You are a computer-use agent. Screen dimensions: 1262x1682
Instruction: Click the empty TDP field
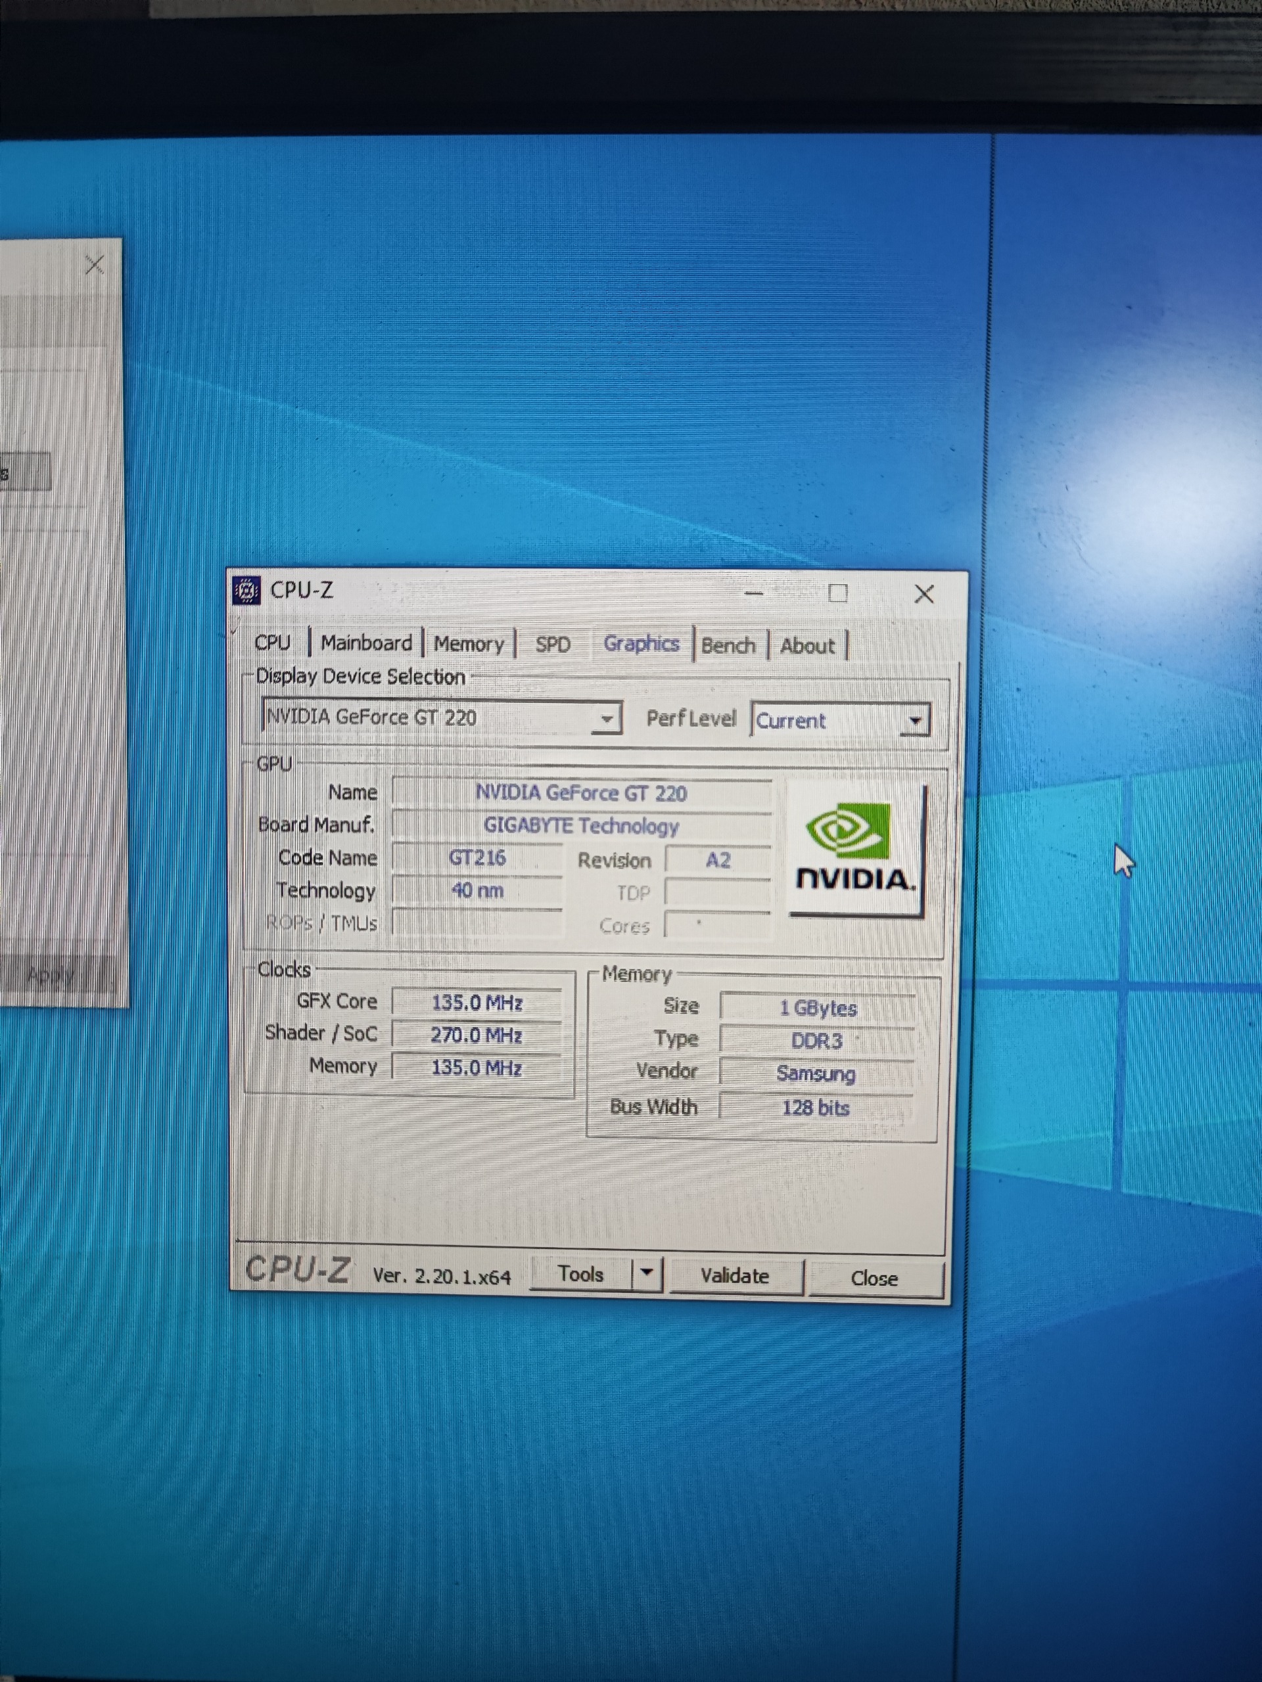pos(718,893)
